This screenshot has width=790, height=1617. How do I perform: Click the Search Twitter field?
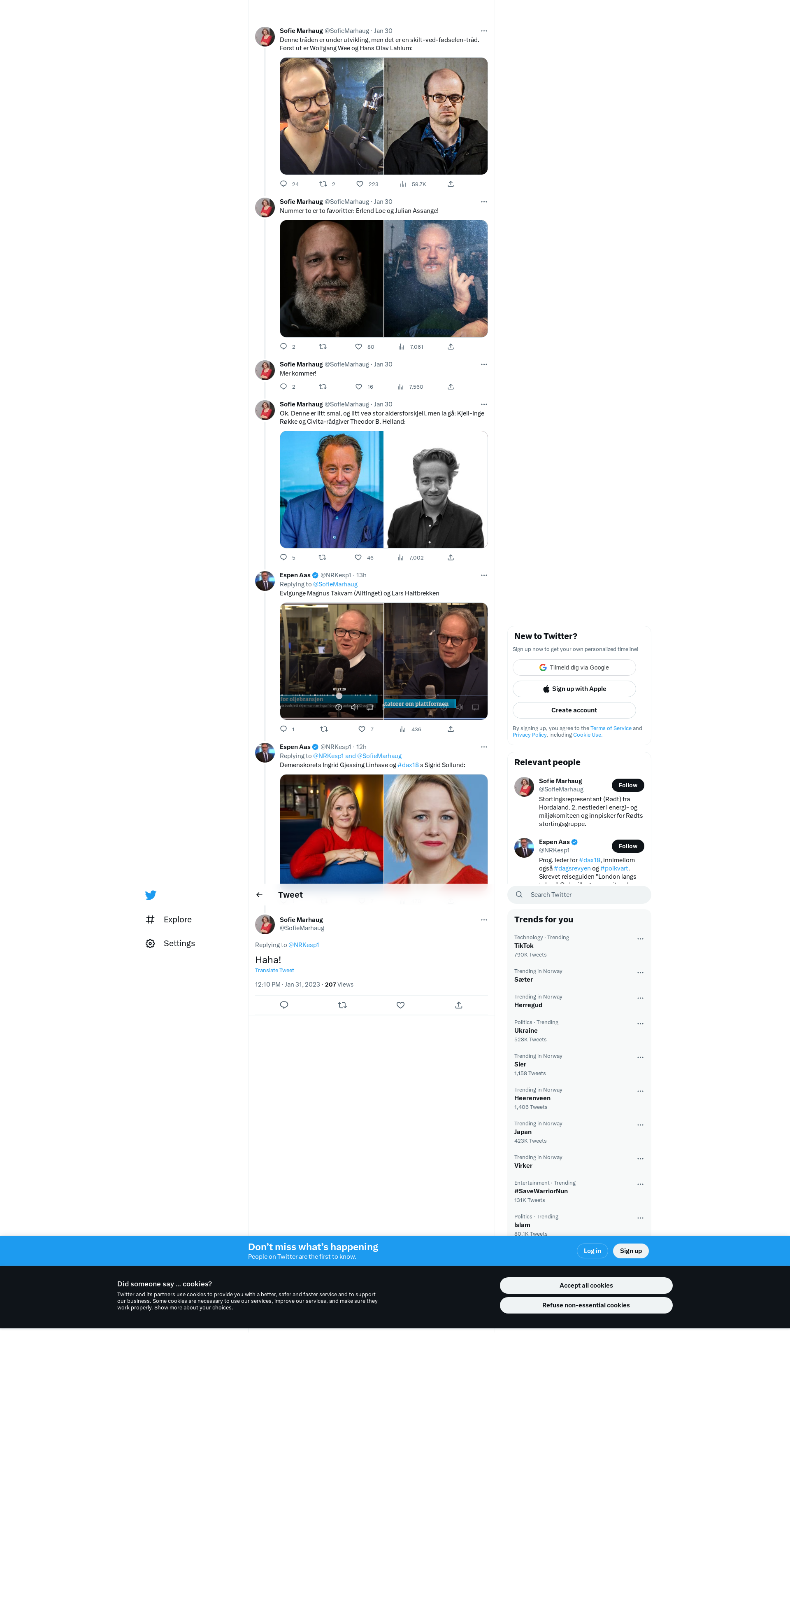[579, 895]
